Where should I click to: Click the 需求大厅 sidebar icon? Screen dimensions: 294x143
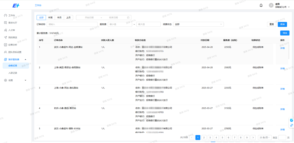(x=6, y=23)
